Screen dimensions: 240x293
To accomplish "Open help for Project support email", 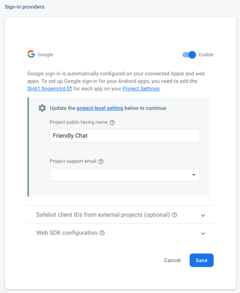I will tap(100, 161).
